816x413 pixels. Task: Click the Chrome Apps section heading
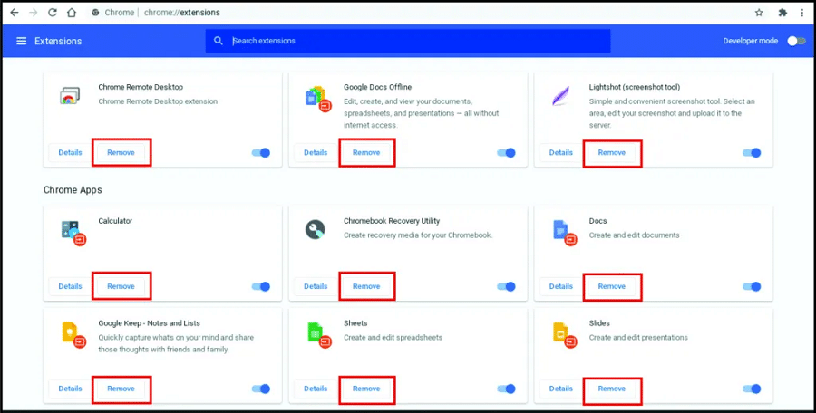pos(73,190)
